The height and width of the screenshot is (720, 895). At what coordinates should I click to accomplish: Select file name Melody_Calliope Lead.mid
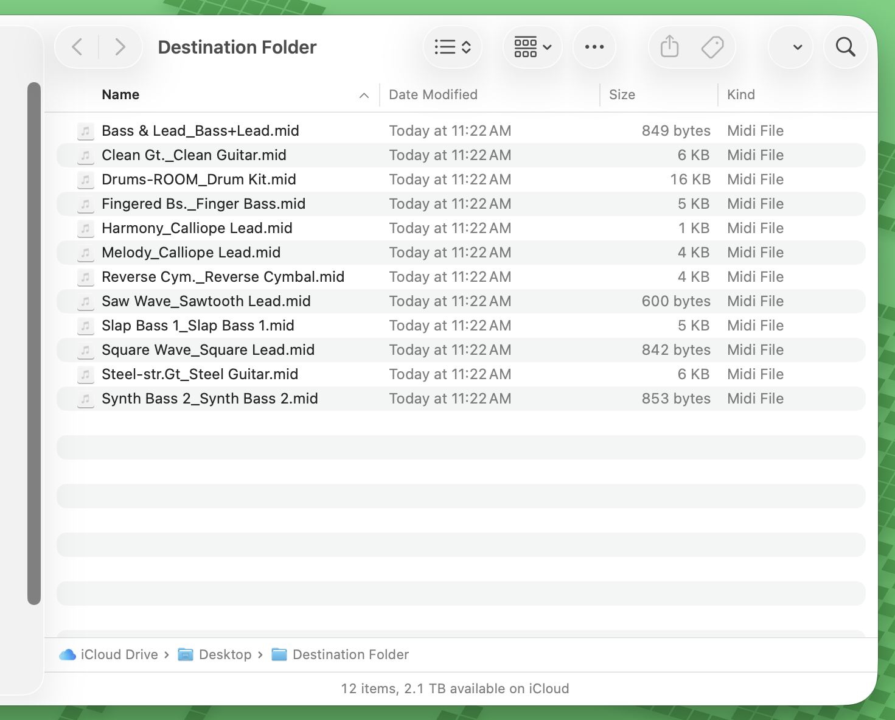point(191,253)
